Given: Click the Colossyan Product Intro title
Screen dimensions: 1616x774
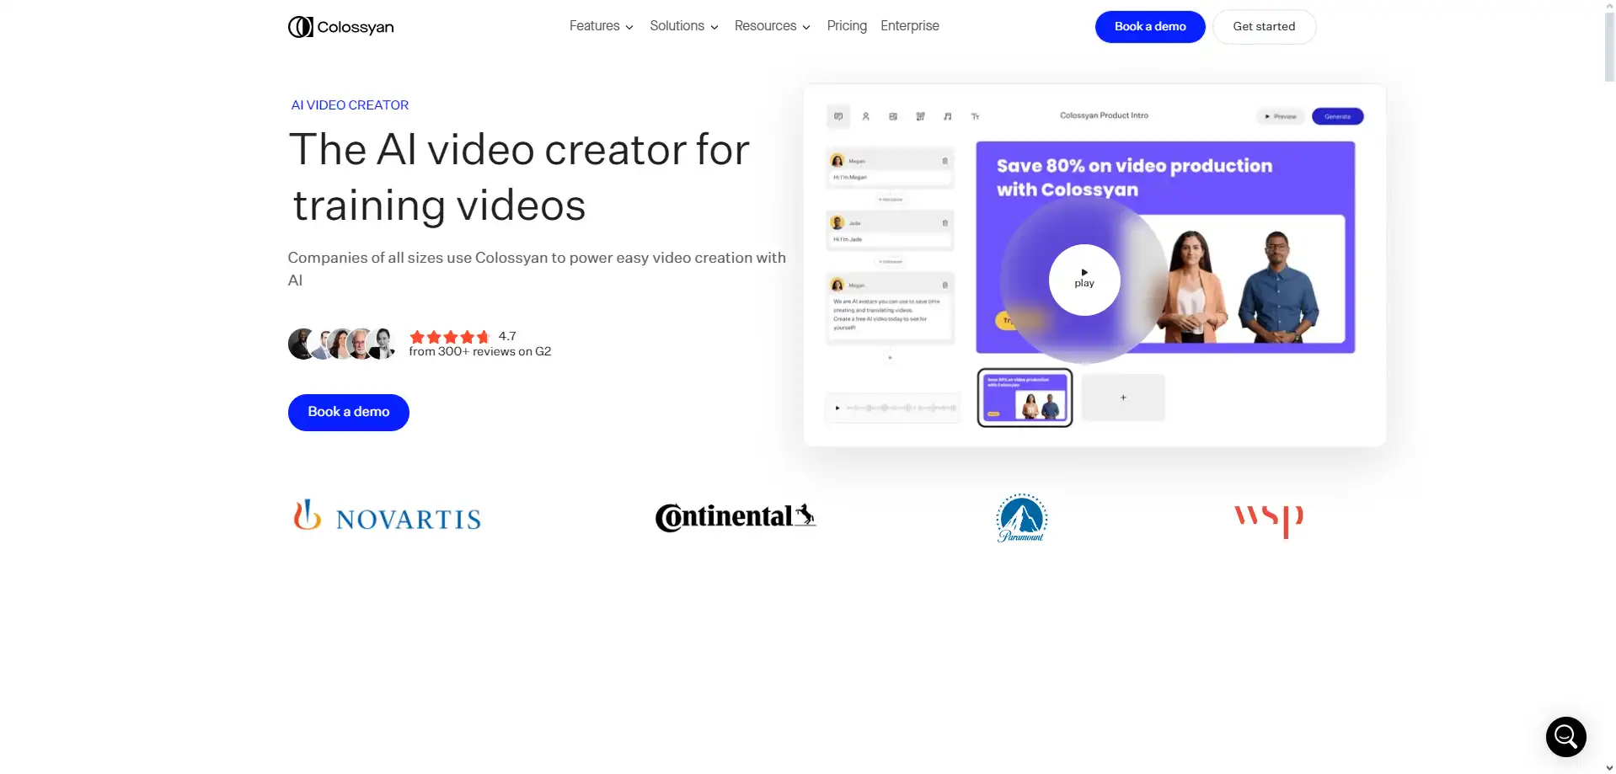Looking at the screenshot, I should click(1104, 115).
